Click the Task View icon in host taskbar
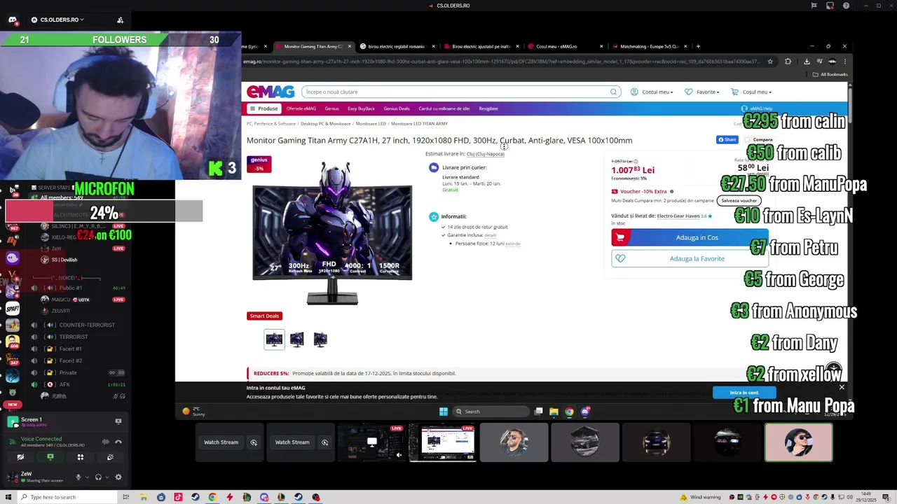 point(125,497)
